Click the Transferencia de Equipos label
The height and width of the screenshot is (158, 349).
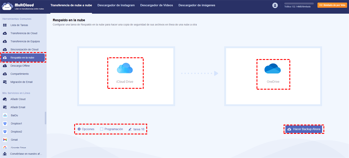pyautogui.click(x=25, y=41)
